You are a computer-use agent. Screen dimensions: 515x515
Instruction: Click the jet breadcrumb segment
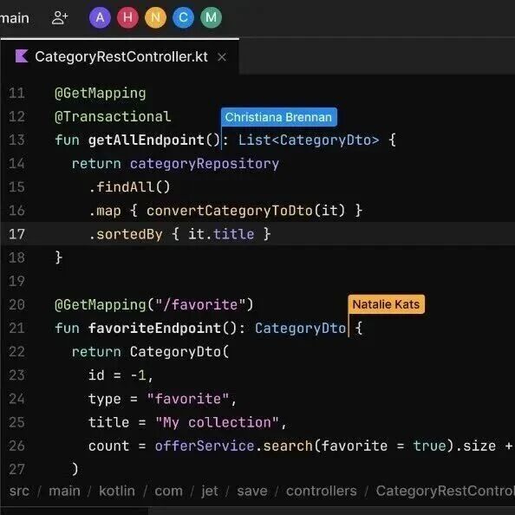pos(210,491)
